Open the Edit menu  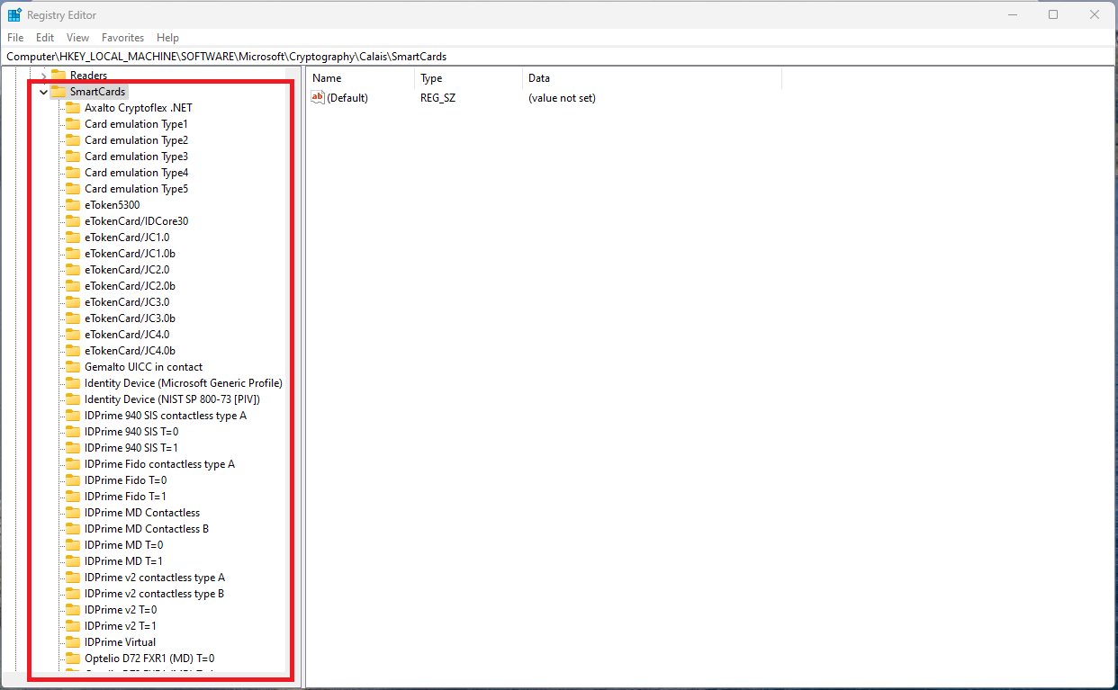coord(45,38)
